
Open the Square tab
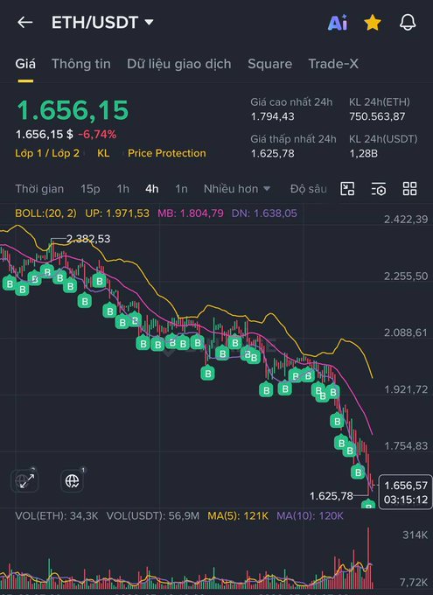pos(269,64)
